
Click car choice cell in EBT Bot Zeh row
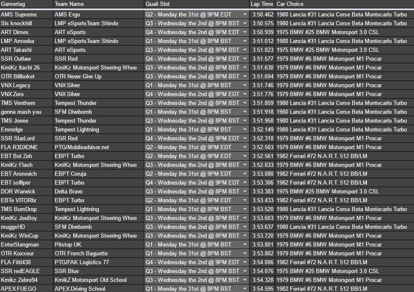coord(345,156)
